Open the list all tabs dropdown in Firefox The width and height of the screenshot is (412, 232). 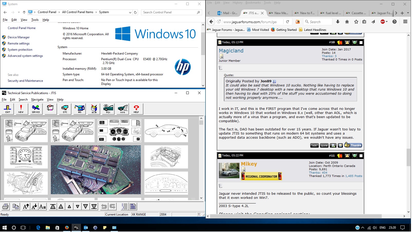(408, 13)
